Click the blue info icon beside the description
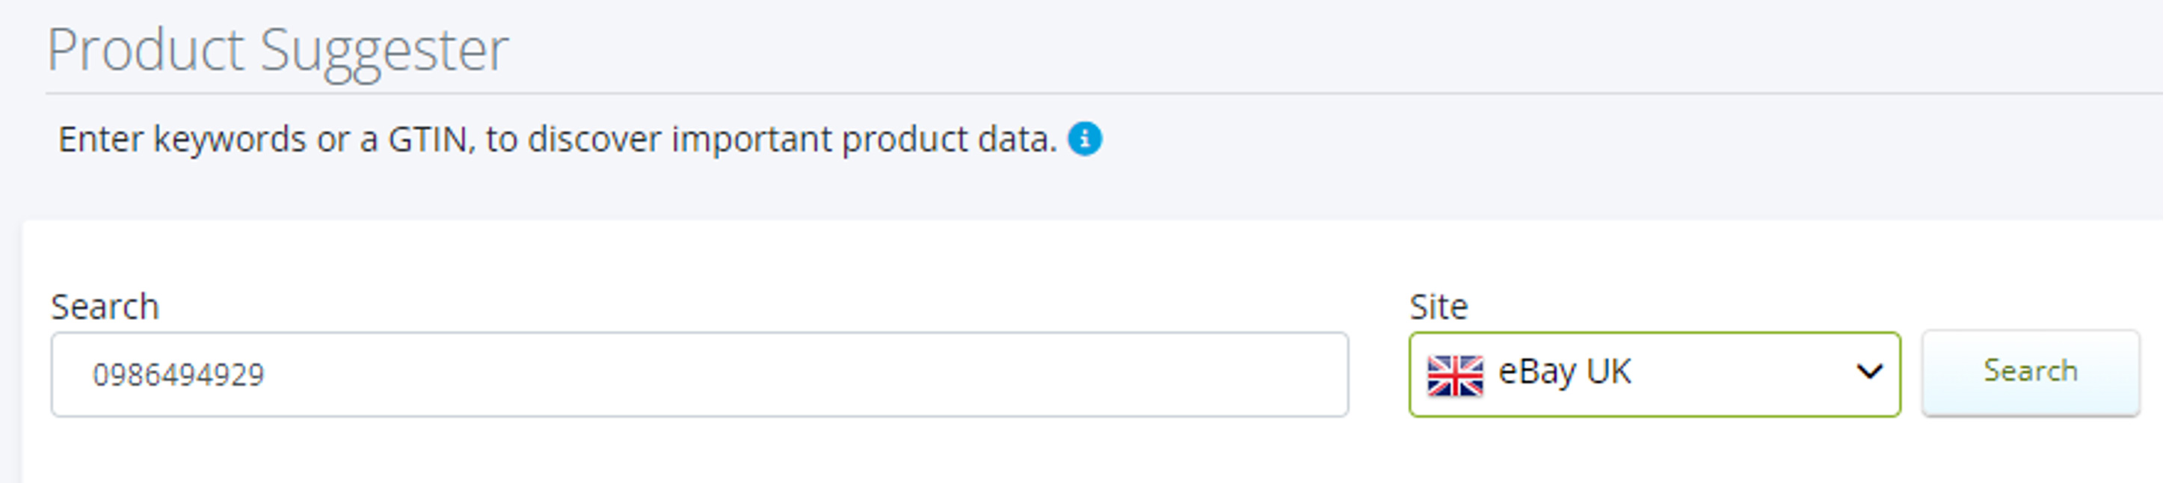Image resolution: width=2166 pixels, height=483 pixels. coord(1086,139)
